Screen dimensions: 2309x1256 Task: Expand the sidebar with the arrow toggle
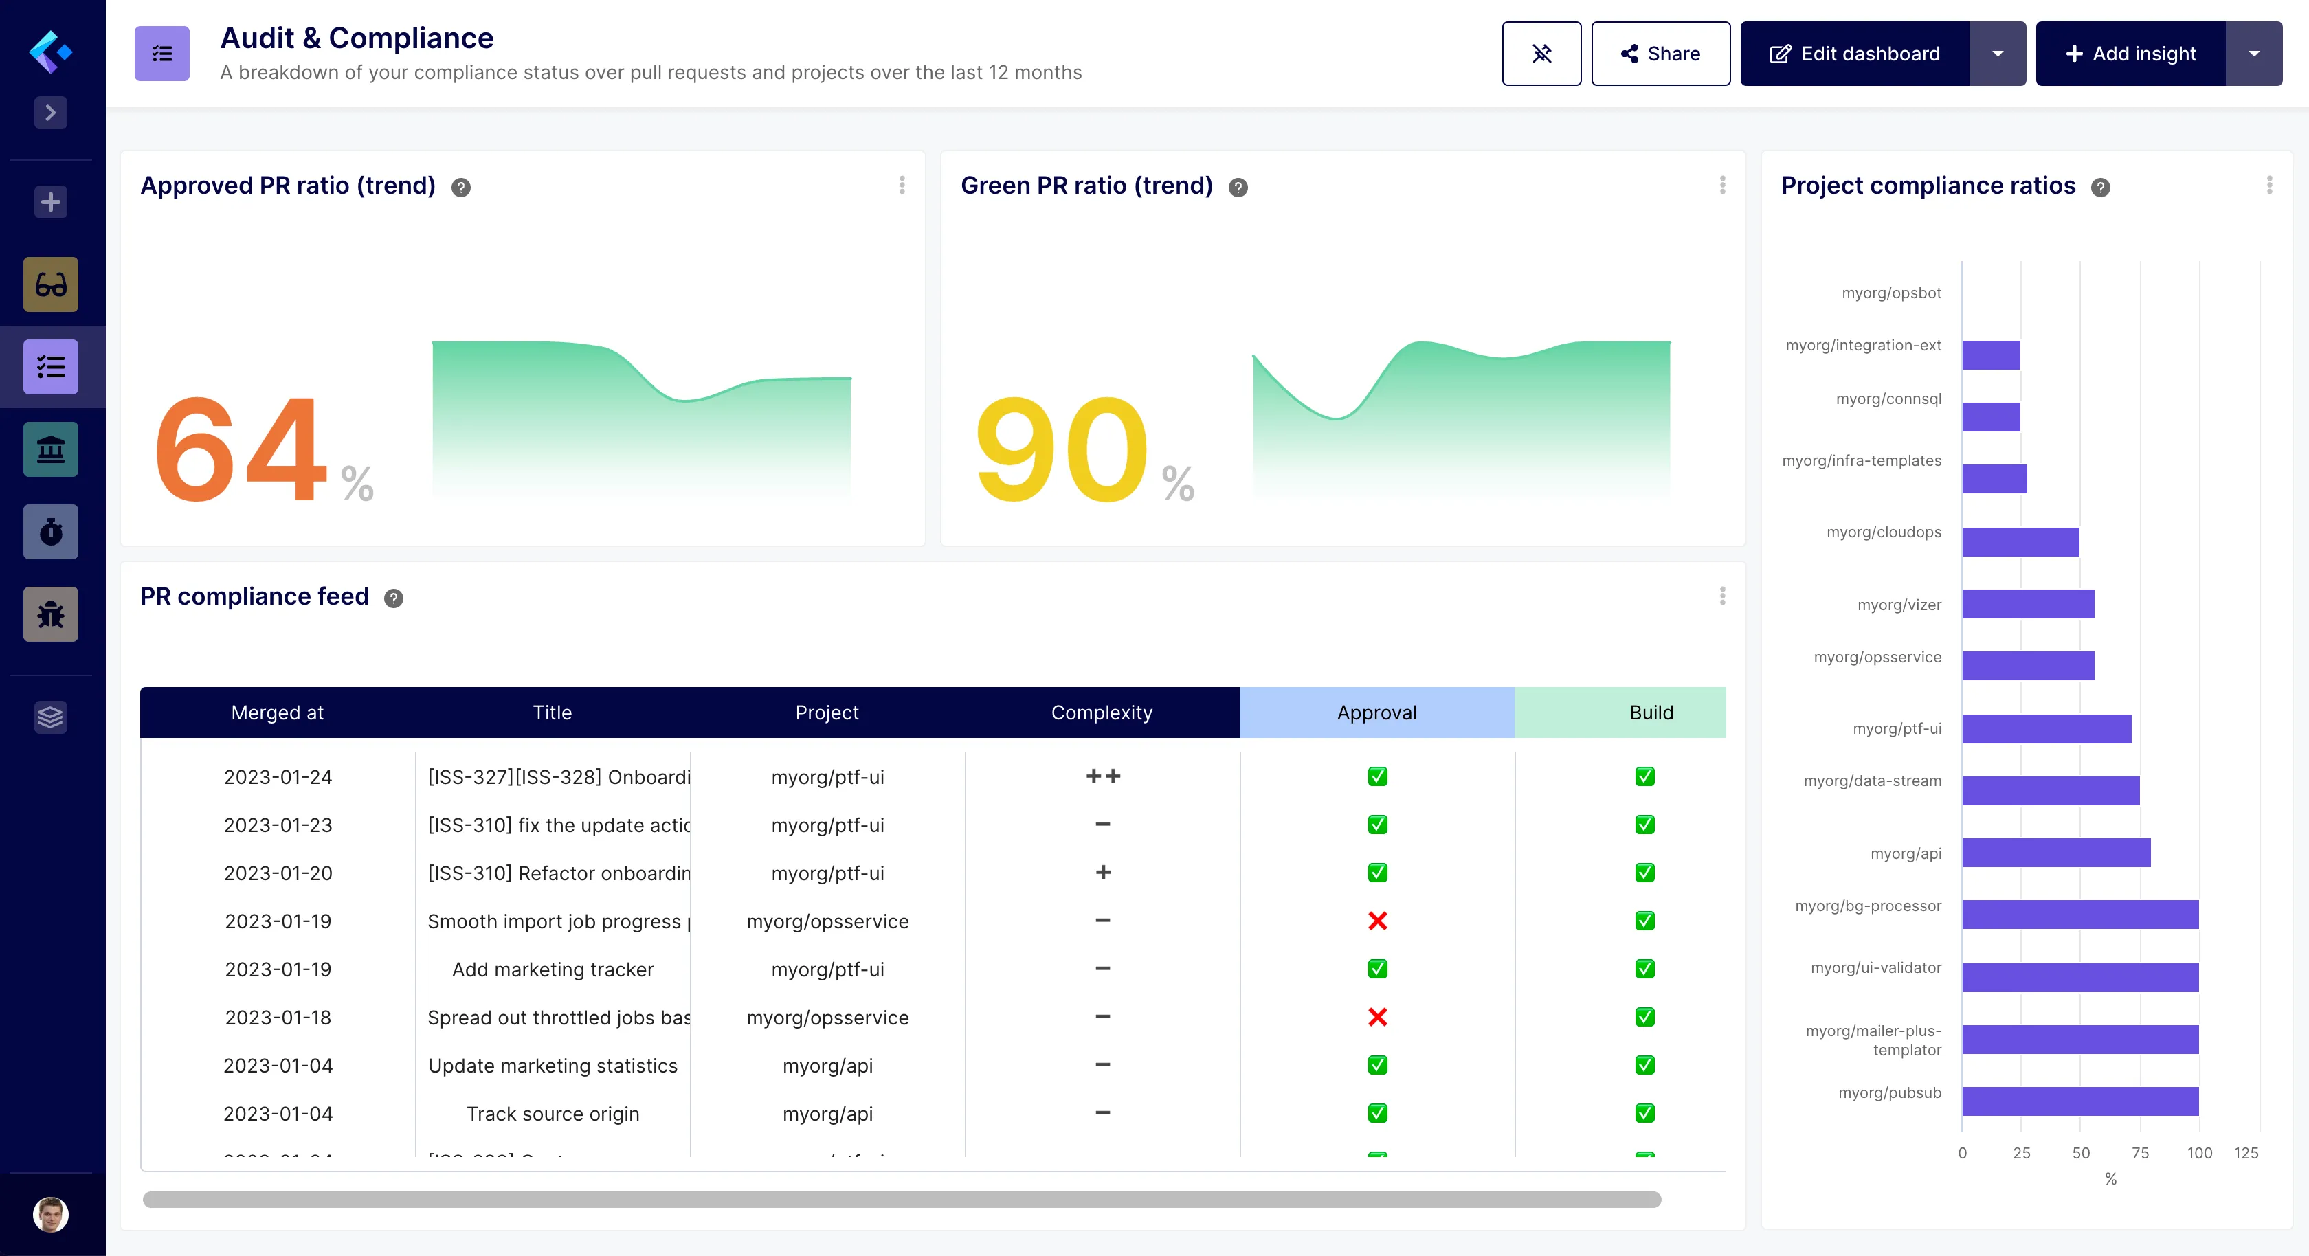(x=50, y=113)
